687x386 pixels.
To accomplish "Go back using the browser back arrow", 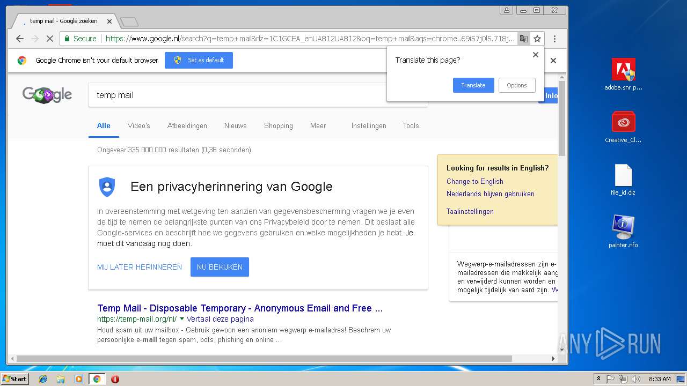I will coord(20,39).
